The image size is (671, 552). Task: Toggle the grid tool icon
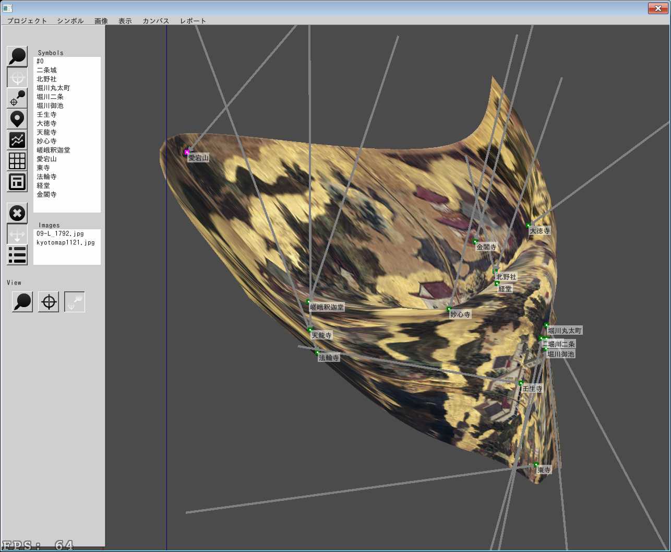click(x=17, y=161)
